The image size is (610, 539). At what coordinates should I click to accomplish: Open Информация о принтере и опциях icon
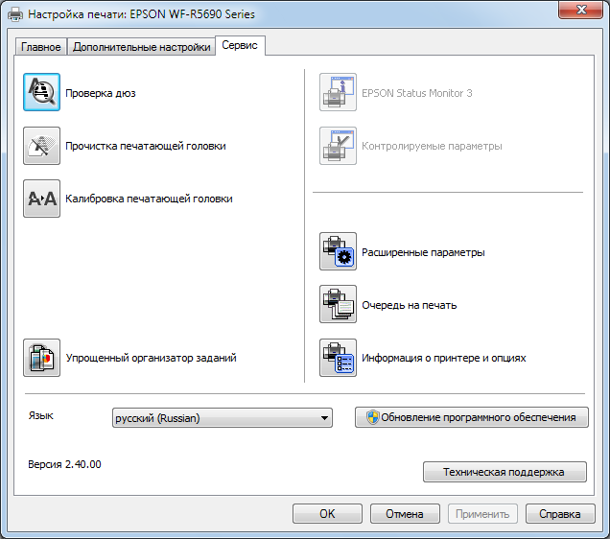[338, 358]
